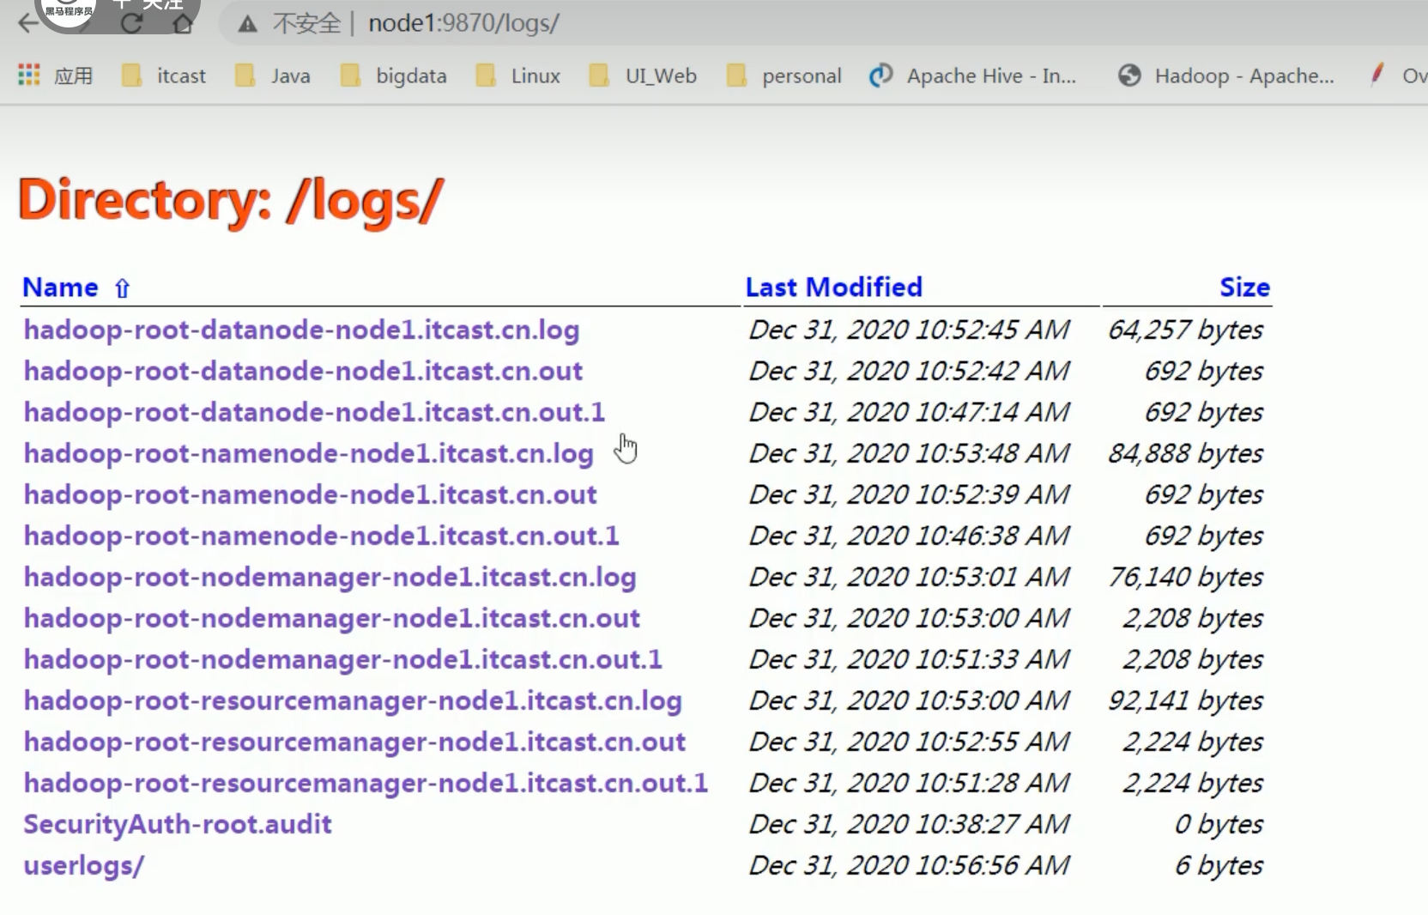This screenshot has width=1428, height=915.
Task: Click timestamp Dec 31, 2020 10:56:56 AM
Action: tap(909, 865)
